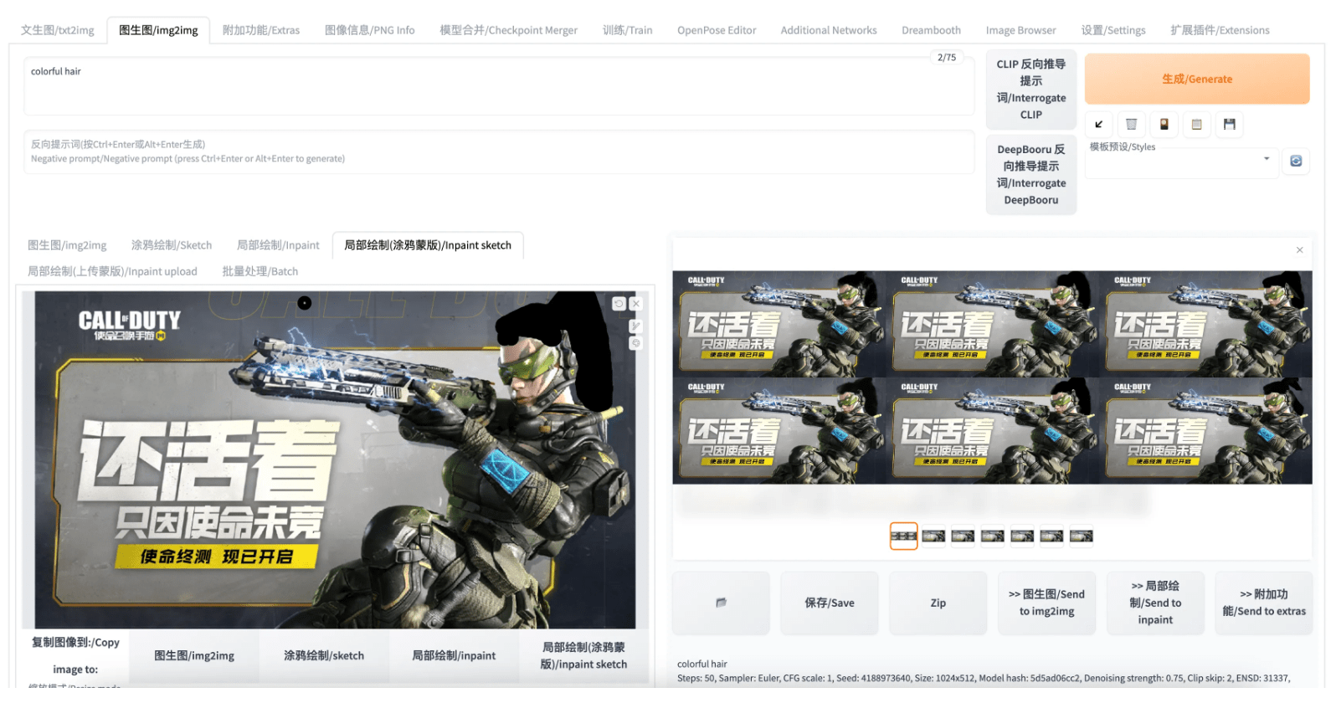Close the output gallery preview
1336x703 pixels.
pos(1299,250)
